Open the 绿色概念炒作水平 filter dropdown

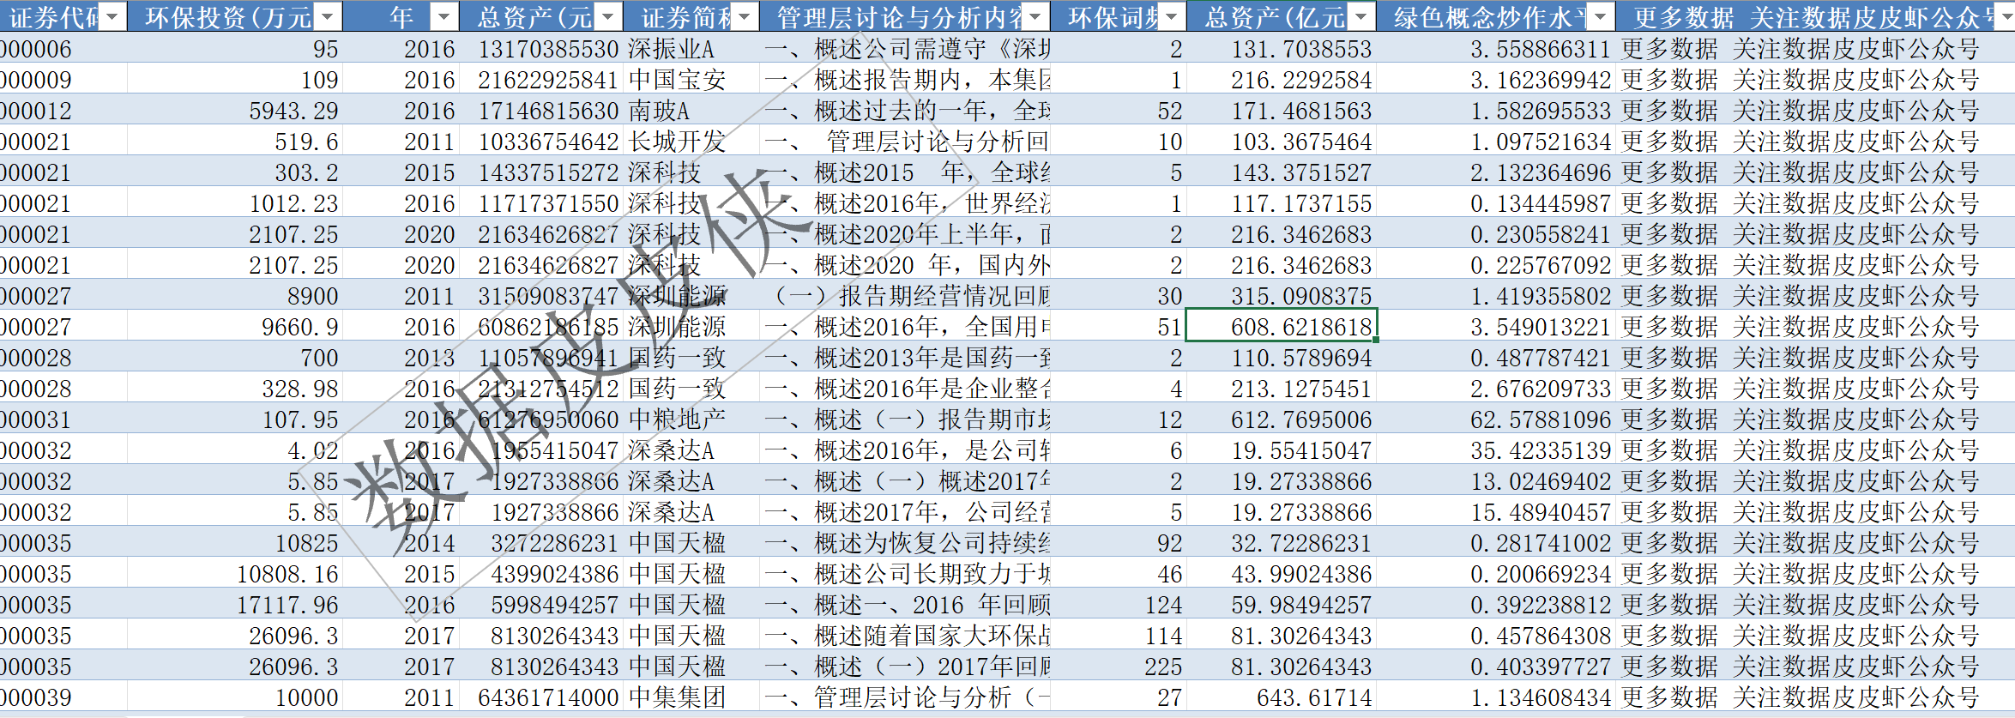pos(1601,16)
